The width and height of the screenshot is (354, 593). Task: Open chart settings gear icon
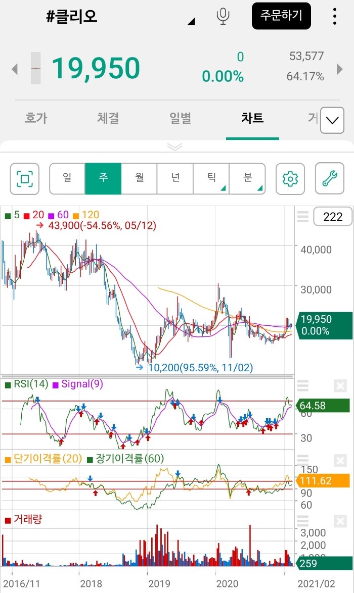(x=290, y=178)
